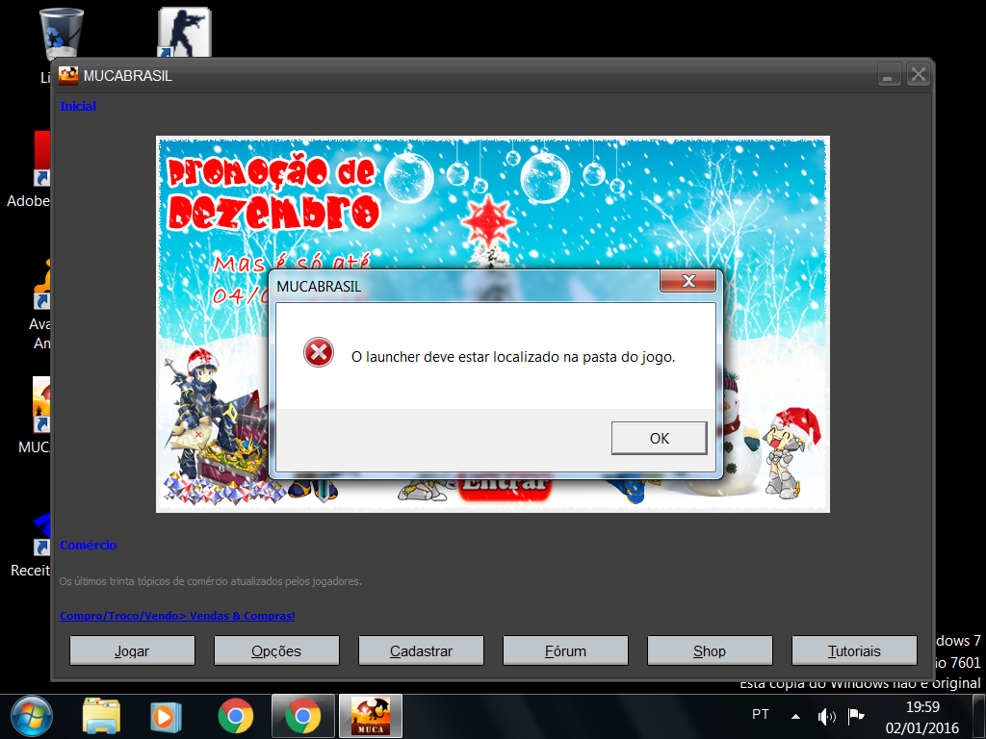Open the Tutoriais button
Screen dimensions: 986x739
tap(854, 650)
